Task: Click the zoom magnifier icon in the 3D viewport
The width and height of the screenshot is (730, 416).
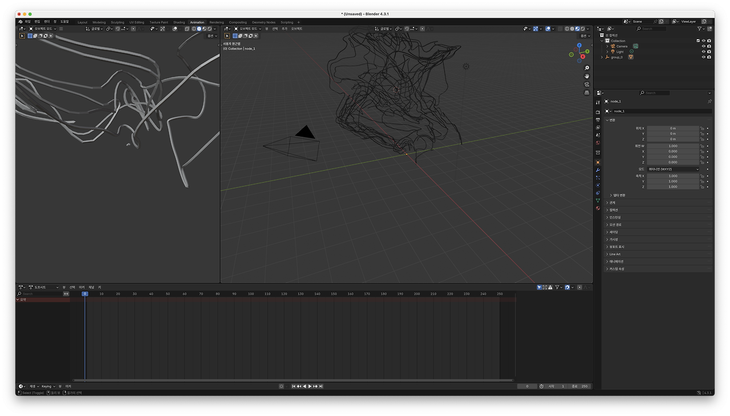Action: click(x=587, y=68)
